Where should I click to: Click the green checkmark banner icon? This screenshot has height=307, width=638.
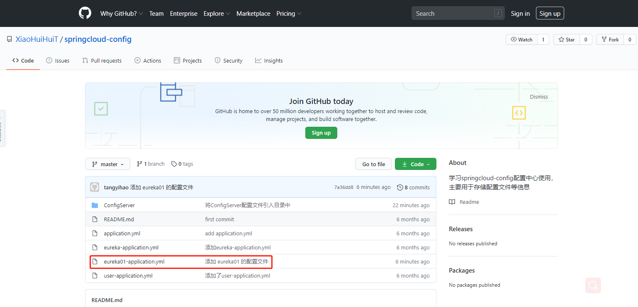pyautogui.click(x=101, y=109)
